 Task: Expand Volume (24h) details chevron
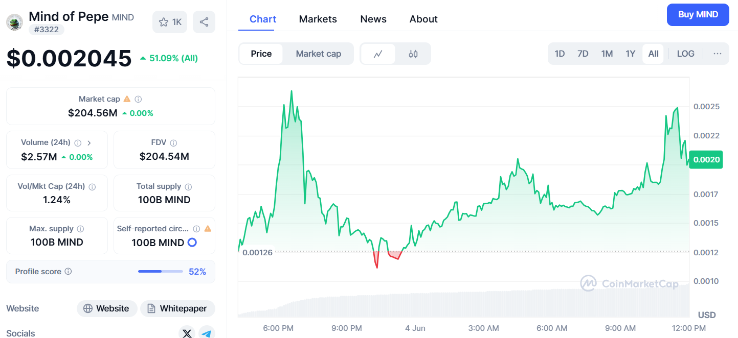[x=89, y=143]
